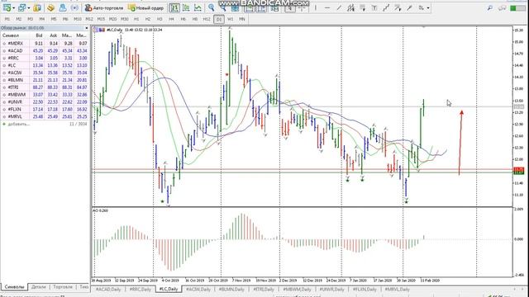Toggle the Navigator person icon
Screen dimensions: 529x297
63,7
